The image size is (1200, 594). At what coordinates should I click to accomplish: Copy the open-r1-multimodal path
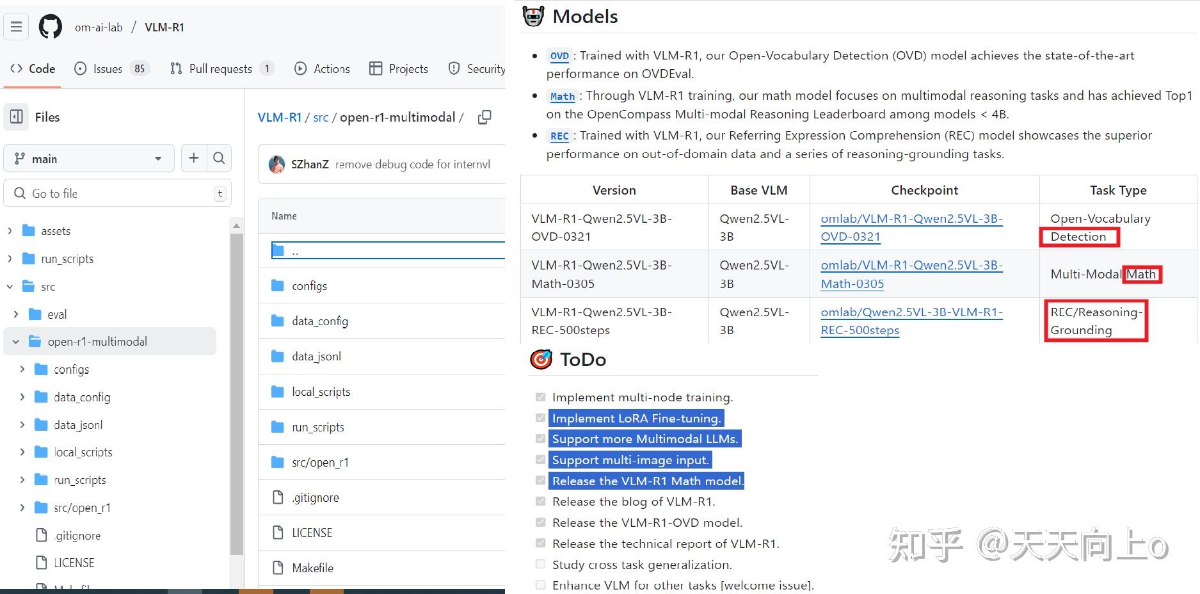pyautogui.click(x=484, y=117)
